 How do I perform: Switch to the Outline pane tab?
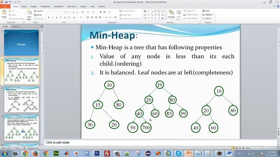[x=16, y=26]
